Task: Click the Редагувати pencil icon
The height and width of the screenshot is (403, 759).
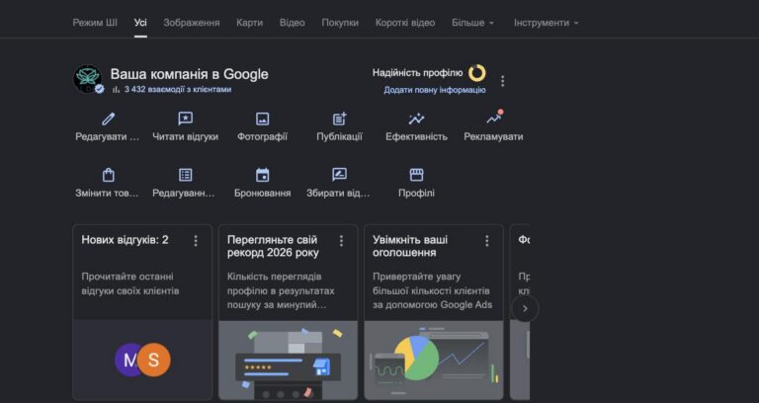Action: 109,119
